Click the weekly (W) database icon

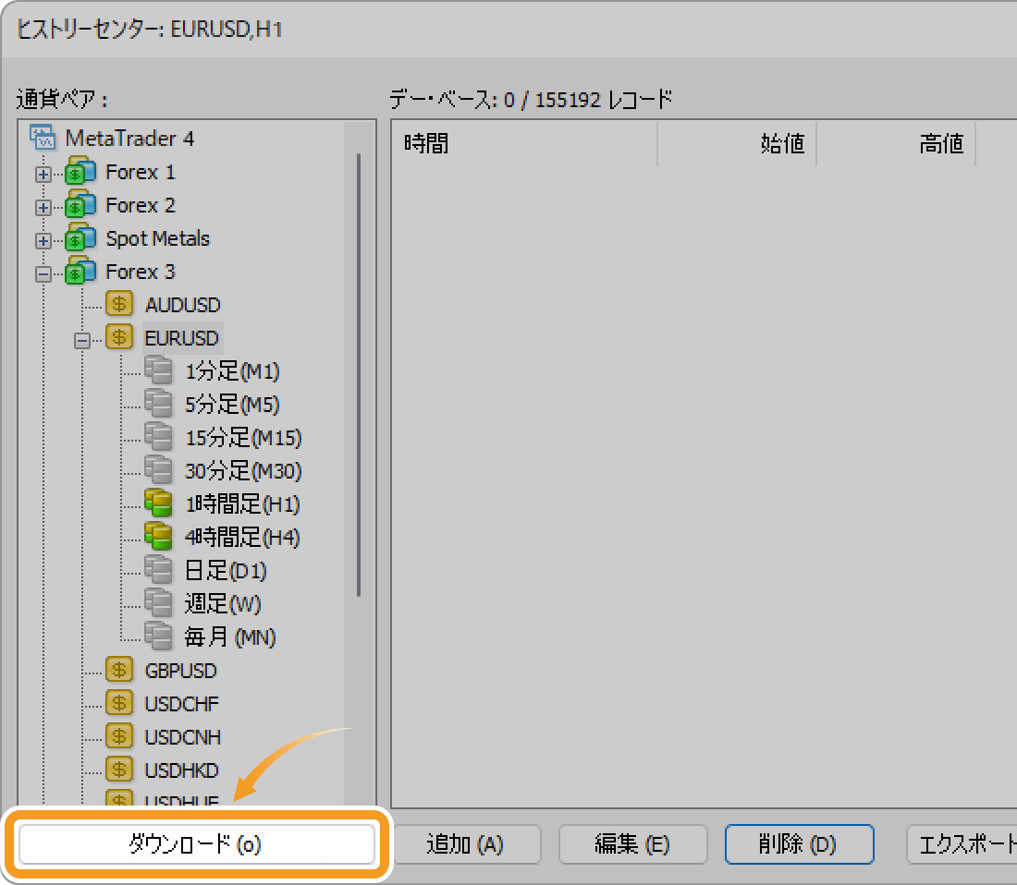point(158,603)
